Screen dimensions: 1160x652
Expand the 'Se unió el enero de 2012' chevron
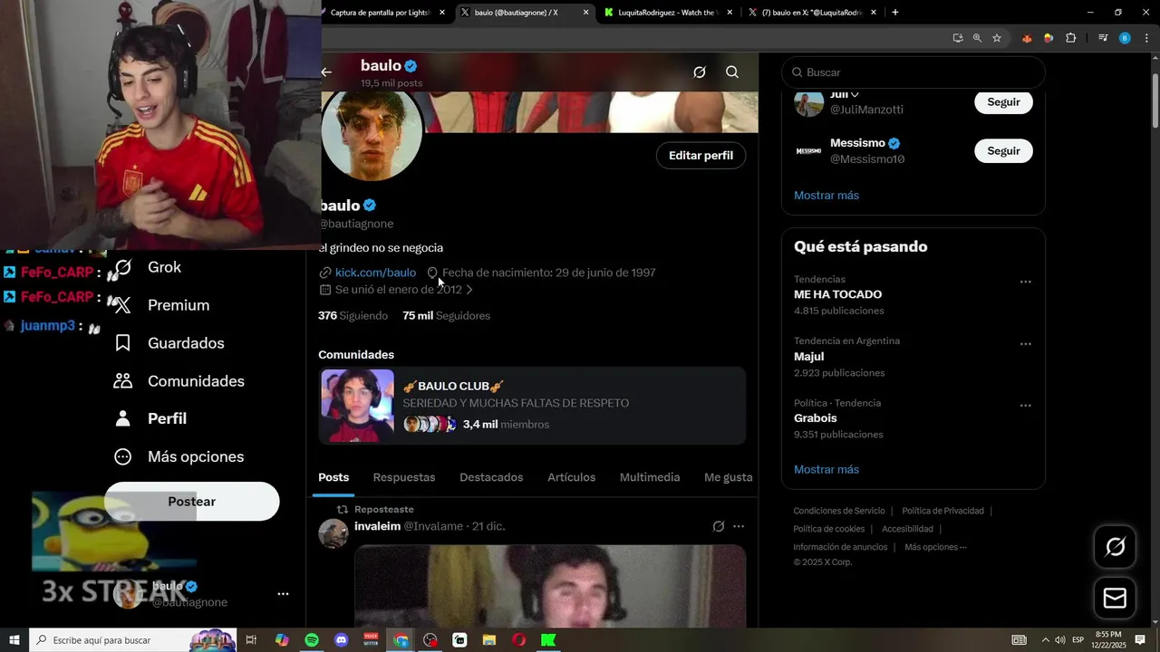click(x=469, y=290)
